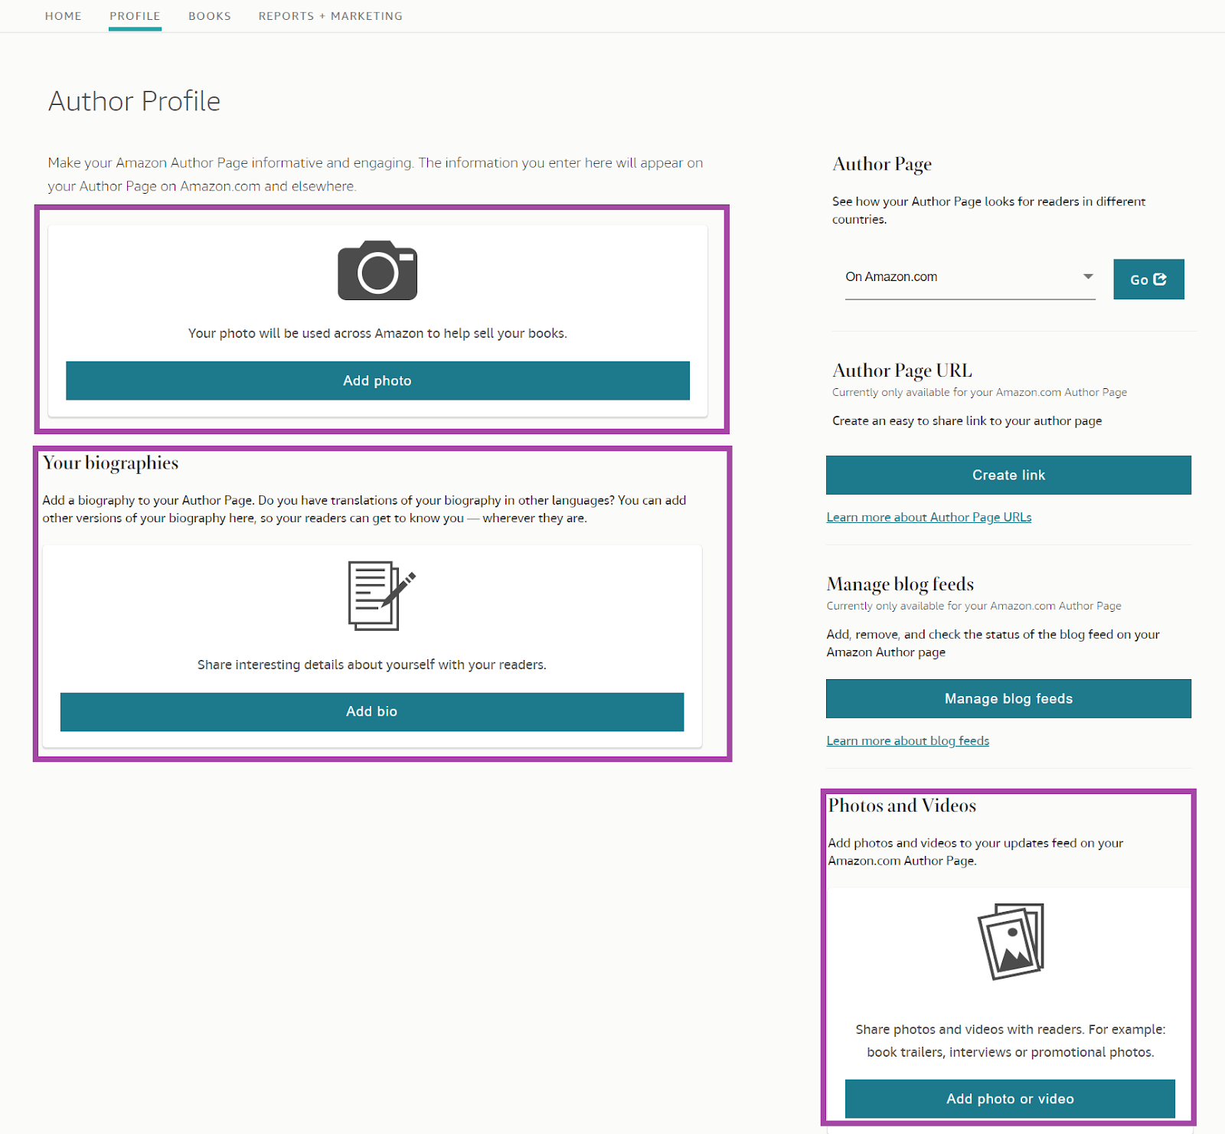
Task: Open the On Amazon.com marketplace dropdown
Action: point(970,277)
